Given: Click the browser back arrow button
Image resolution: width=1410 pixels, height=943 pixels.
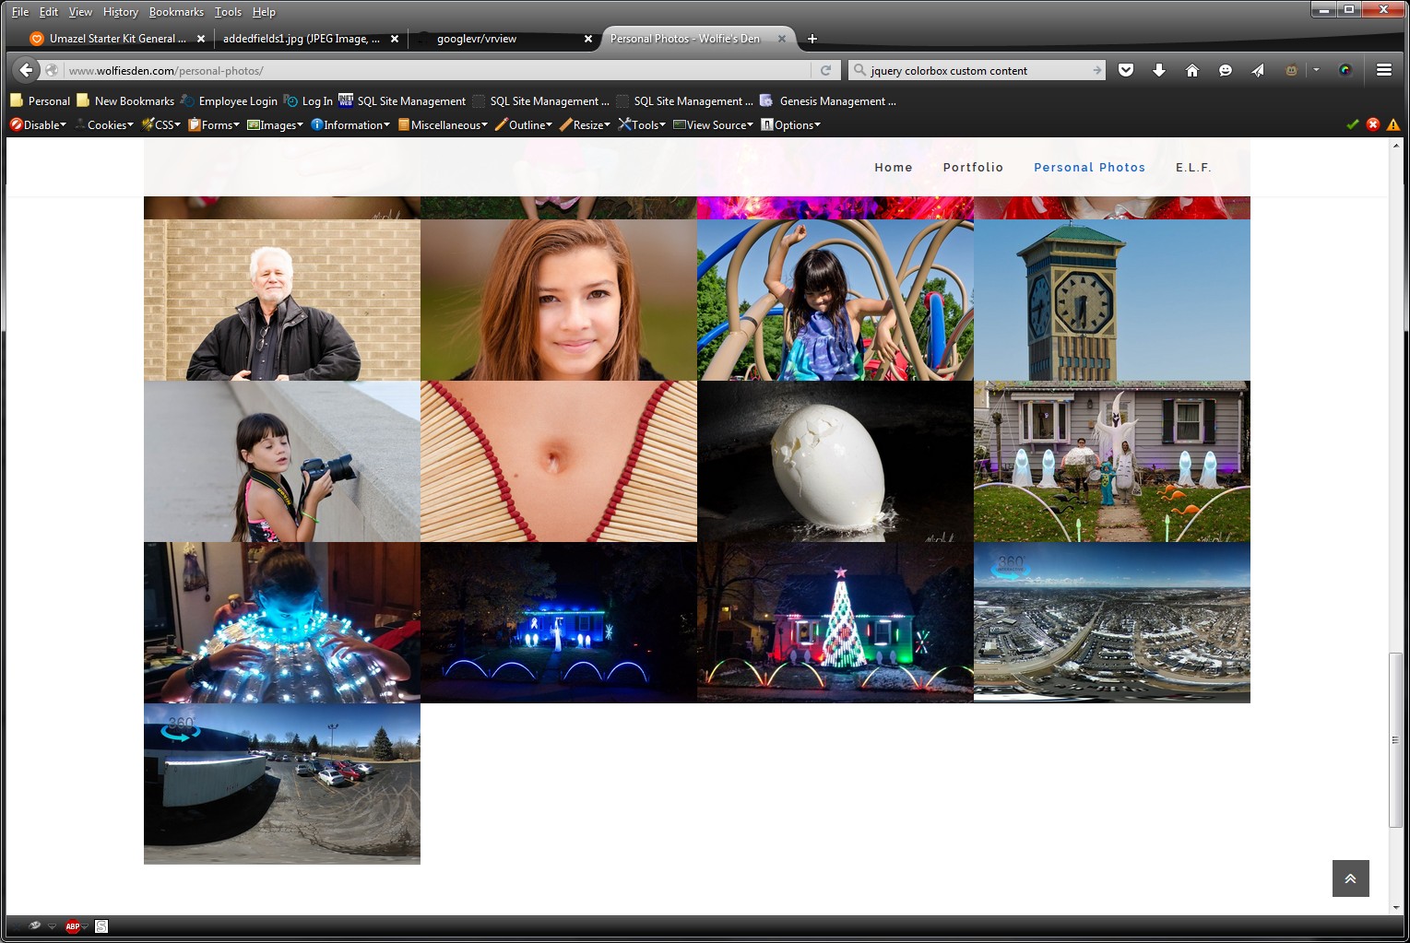Looking at the screenshot, I should pyautogui.click(x=26, y=70).
